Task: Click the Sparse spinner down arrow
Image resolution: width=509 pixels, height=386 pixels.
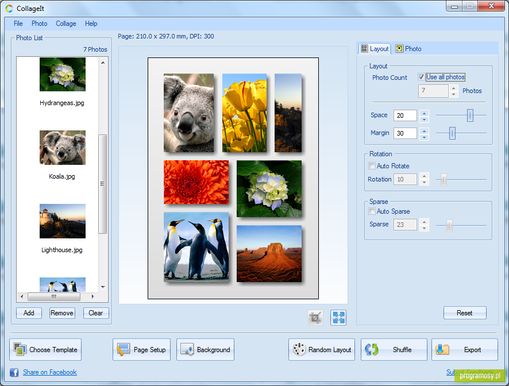Action: pos(425,228)
